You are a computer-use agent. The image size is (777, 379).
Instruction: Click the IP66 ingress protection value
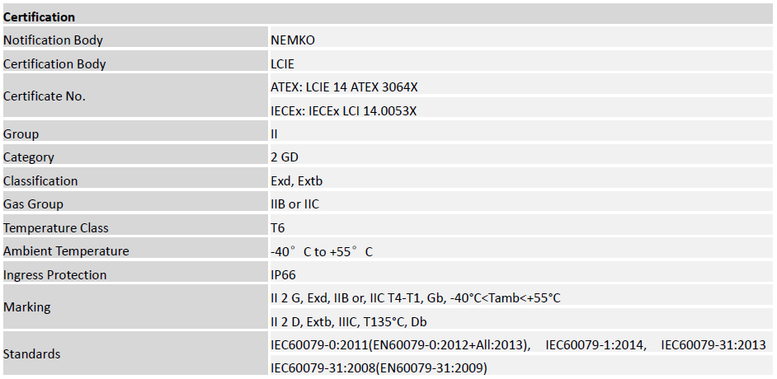point(283,275)
